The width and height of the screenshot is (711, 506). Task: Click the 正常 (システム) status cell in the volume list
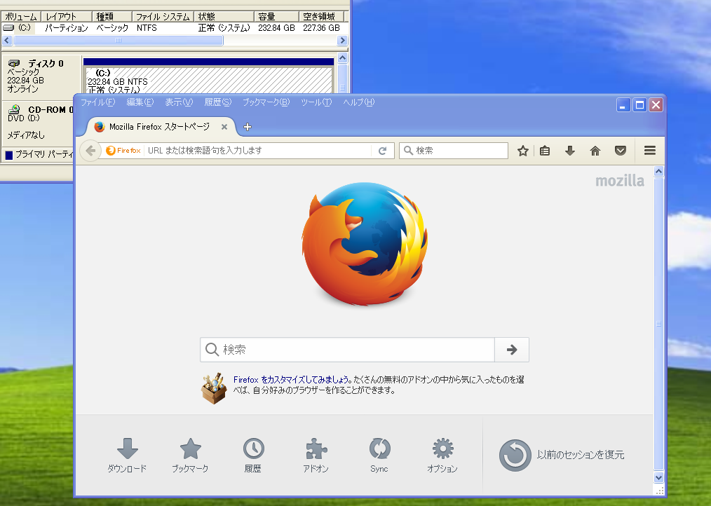(224, 27)
